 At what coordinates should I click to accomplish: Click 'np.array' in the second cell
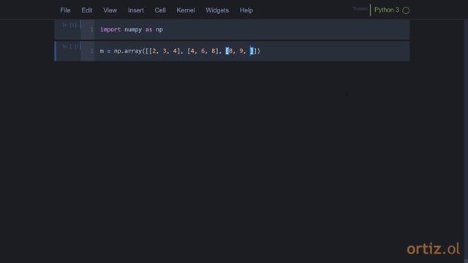127,51
